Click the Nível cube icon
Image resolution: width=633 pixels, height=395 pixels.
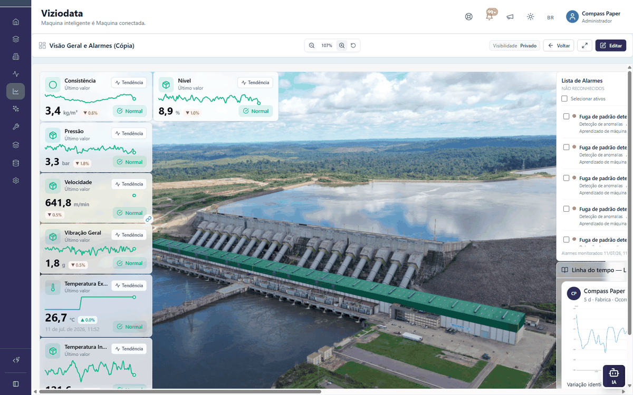166,84
